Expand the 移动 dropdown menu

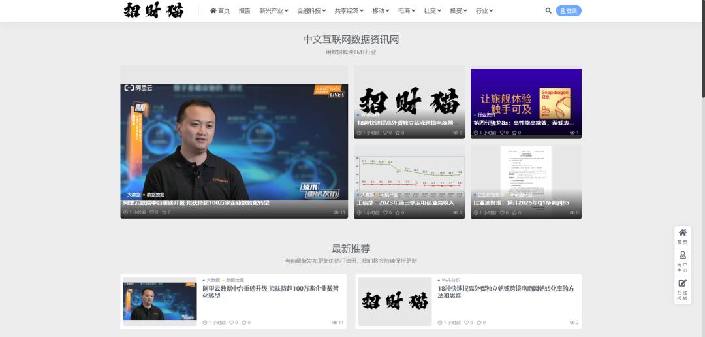tap(381, 11)
